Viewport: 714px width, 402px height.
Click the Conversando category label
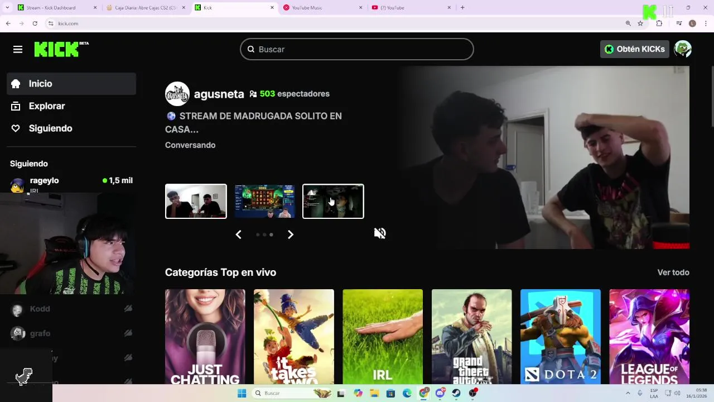(190, 145)
